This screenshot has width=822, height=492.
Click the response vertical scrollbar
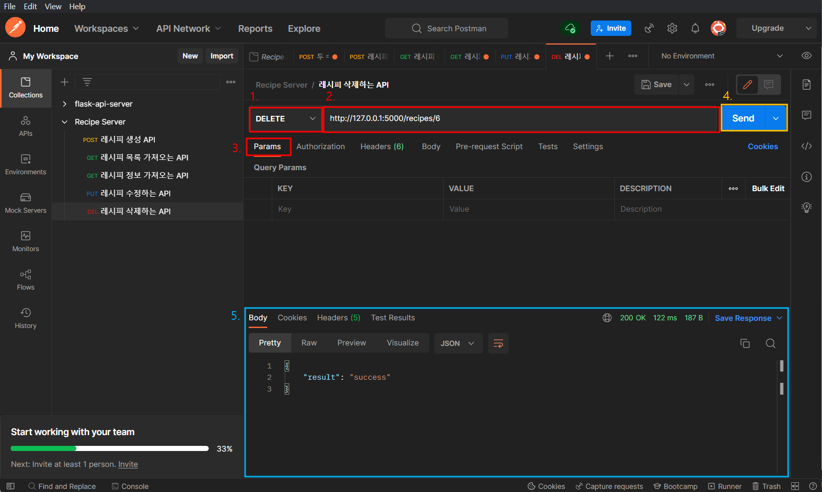point(781,377)
